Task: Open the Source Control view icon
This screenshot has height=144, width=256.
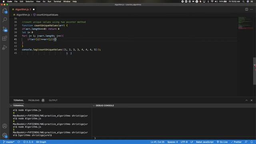Action: click(4, 29)
